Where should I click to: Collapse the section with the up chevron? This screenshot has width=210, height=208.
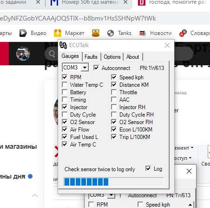pyautogui.click(x=35, y=195)
